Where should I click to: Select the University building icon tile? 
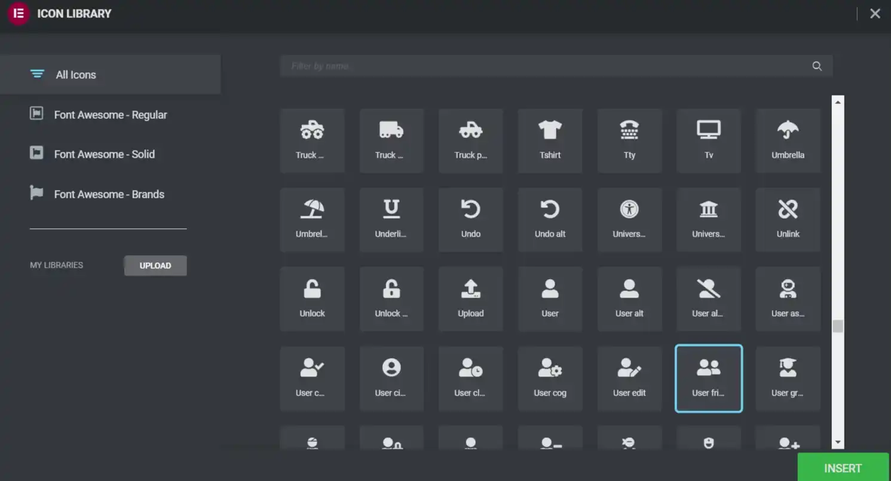709,220
